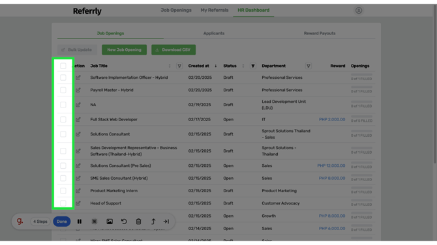Screen dimensions: 437x245
Task: Check the Software Implementation Officer row checkbox
Action: coord(63,78)
